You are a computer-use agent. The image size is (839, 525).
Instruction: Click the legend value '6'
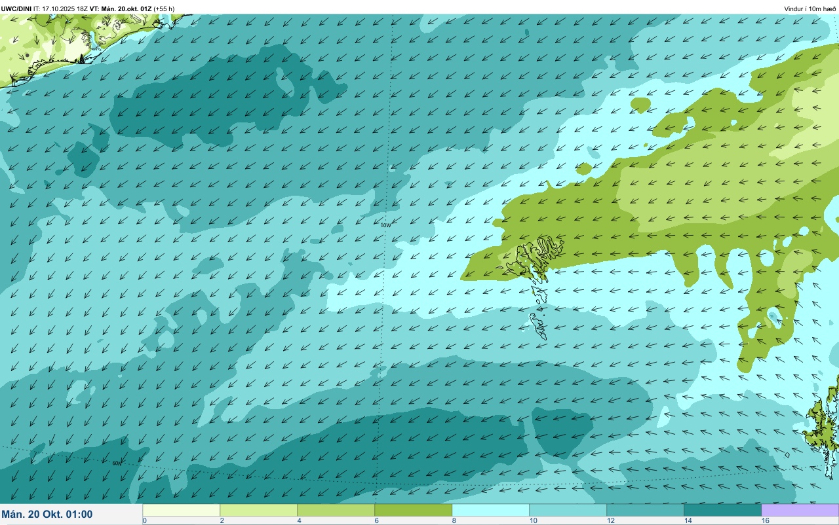tap(376, 520)
